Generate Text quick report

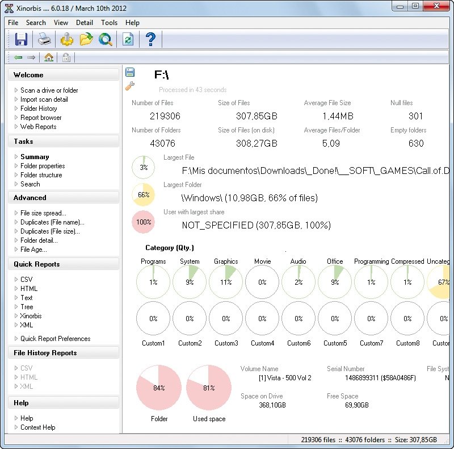[26, 298]
